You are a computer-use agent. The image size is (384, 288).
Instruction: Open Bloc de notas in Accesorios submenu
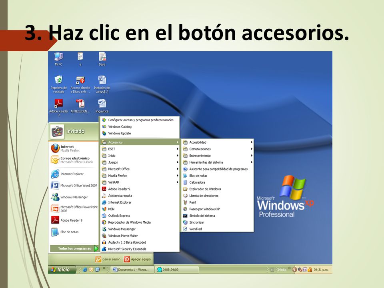(x=217, y=176)
